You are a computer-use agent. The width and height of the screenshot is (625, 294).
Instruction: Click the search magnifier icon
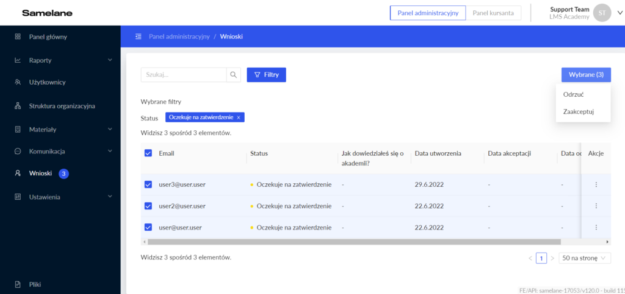pyautogui.click(x=234, y=75)
